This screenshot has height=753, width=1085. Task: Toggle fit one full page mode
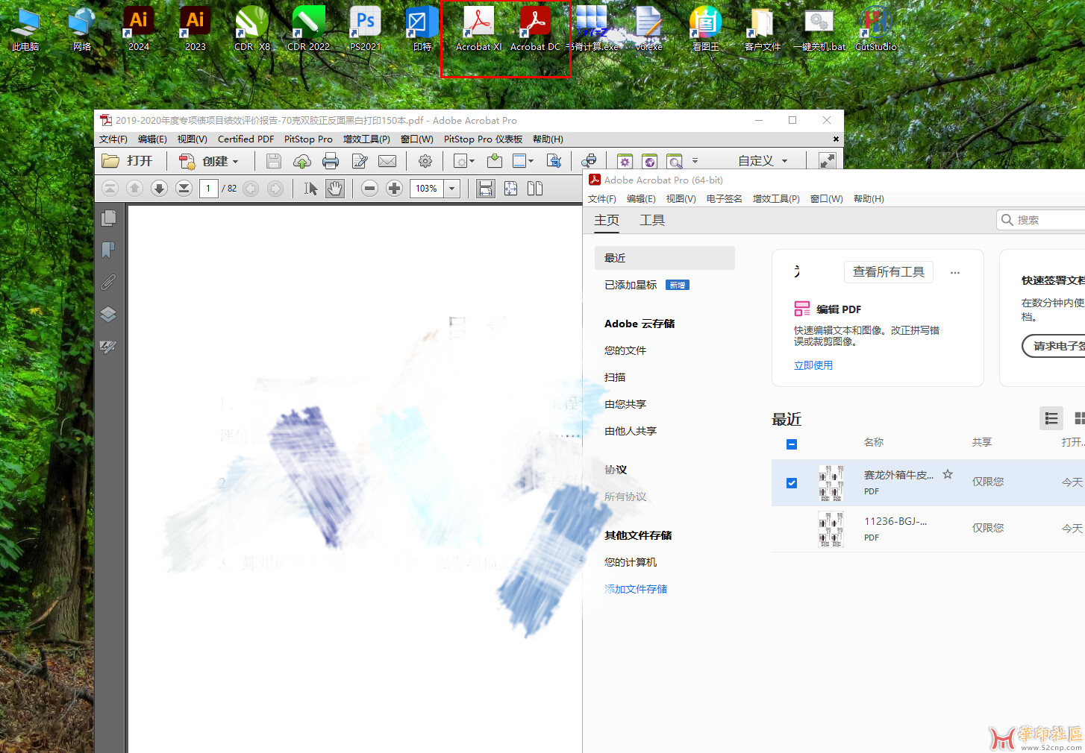(510, 189)
